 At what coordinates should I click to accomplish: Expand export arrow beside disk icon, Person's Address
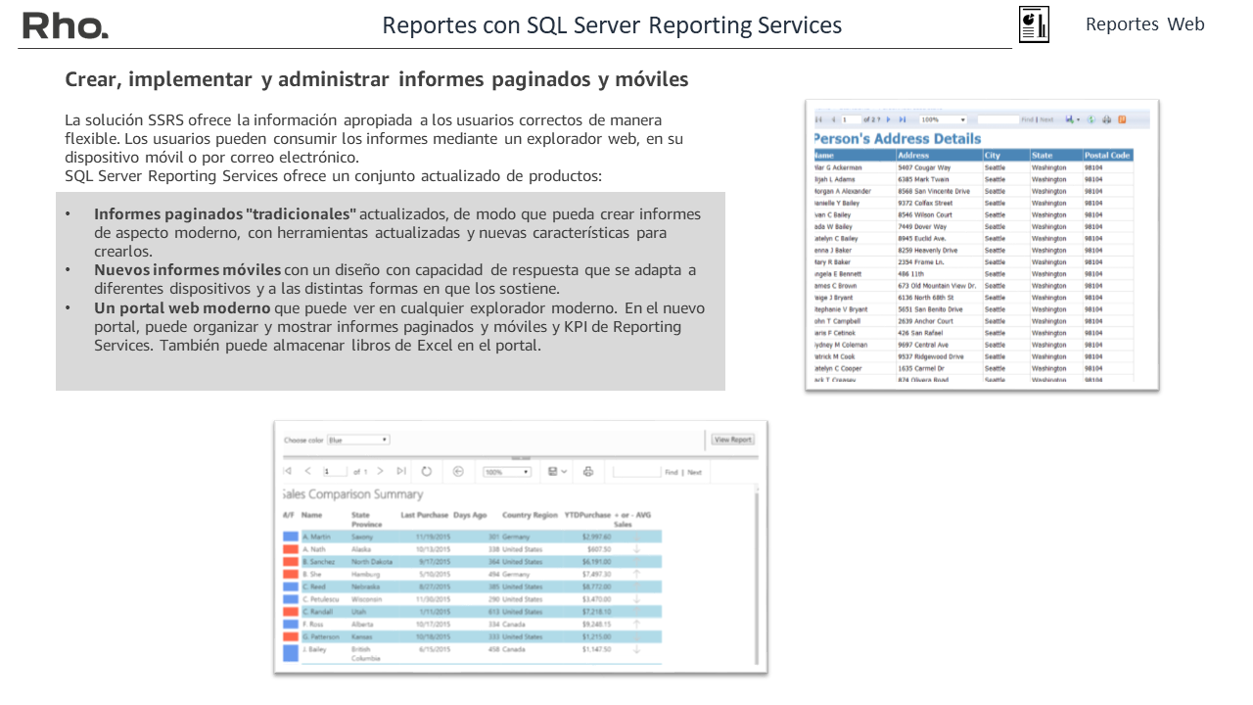pyautogui.click(x=1078, y=119)
